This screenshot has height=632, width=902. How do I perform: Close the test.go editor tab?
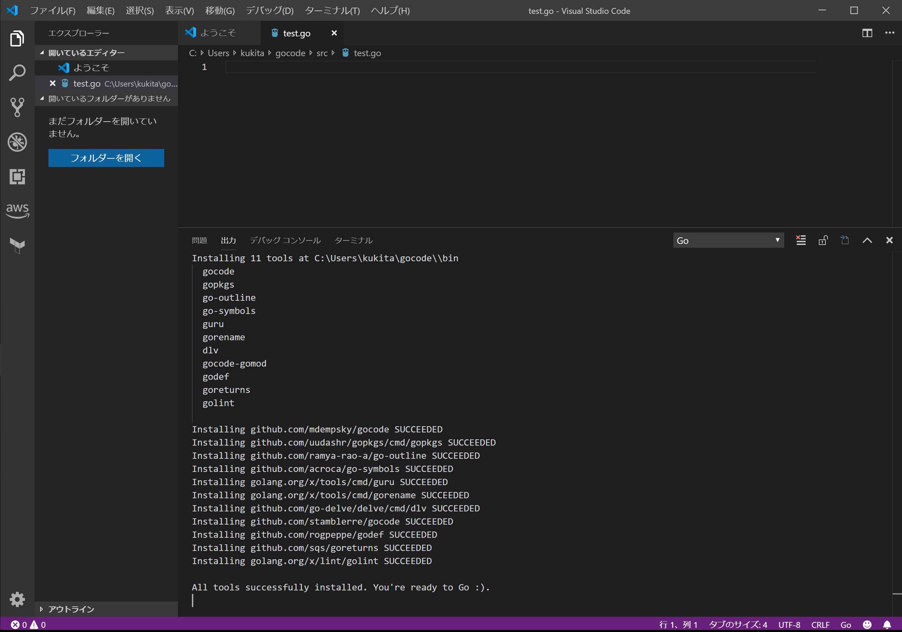pos(334,33)
